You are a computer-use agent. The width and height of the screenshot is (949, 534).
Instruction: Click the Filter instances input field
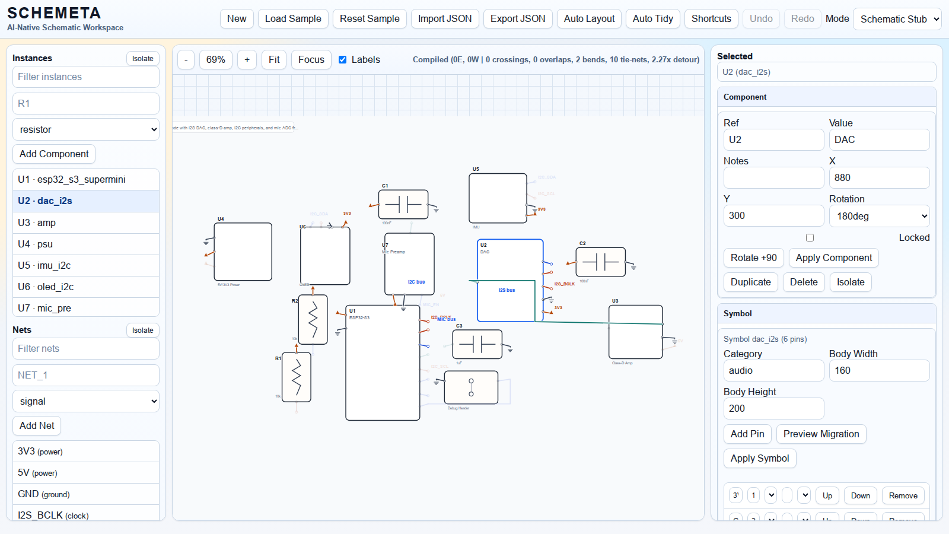pos(86,77)
